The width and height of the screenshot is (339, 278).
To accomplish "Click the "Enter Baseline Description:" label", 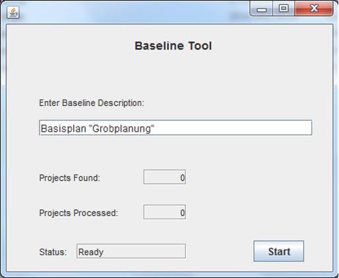I will click(x=92, y=103).
